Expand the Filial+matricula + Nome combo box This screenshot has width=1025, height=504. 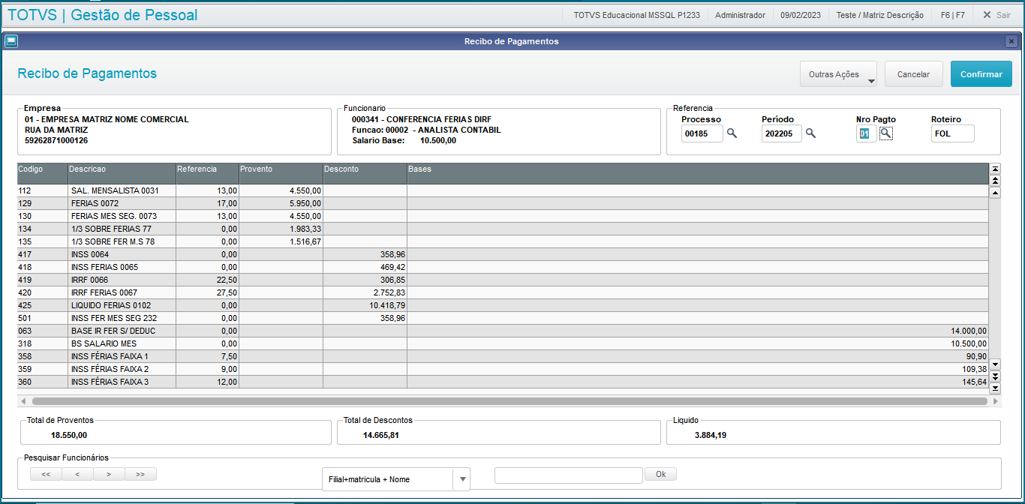pos(462,479)
